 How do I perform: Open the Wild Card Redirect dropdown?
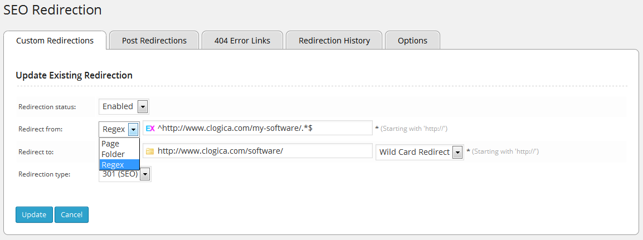420,152
